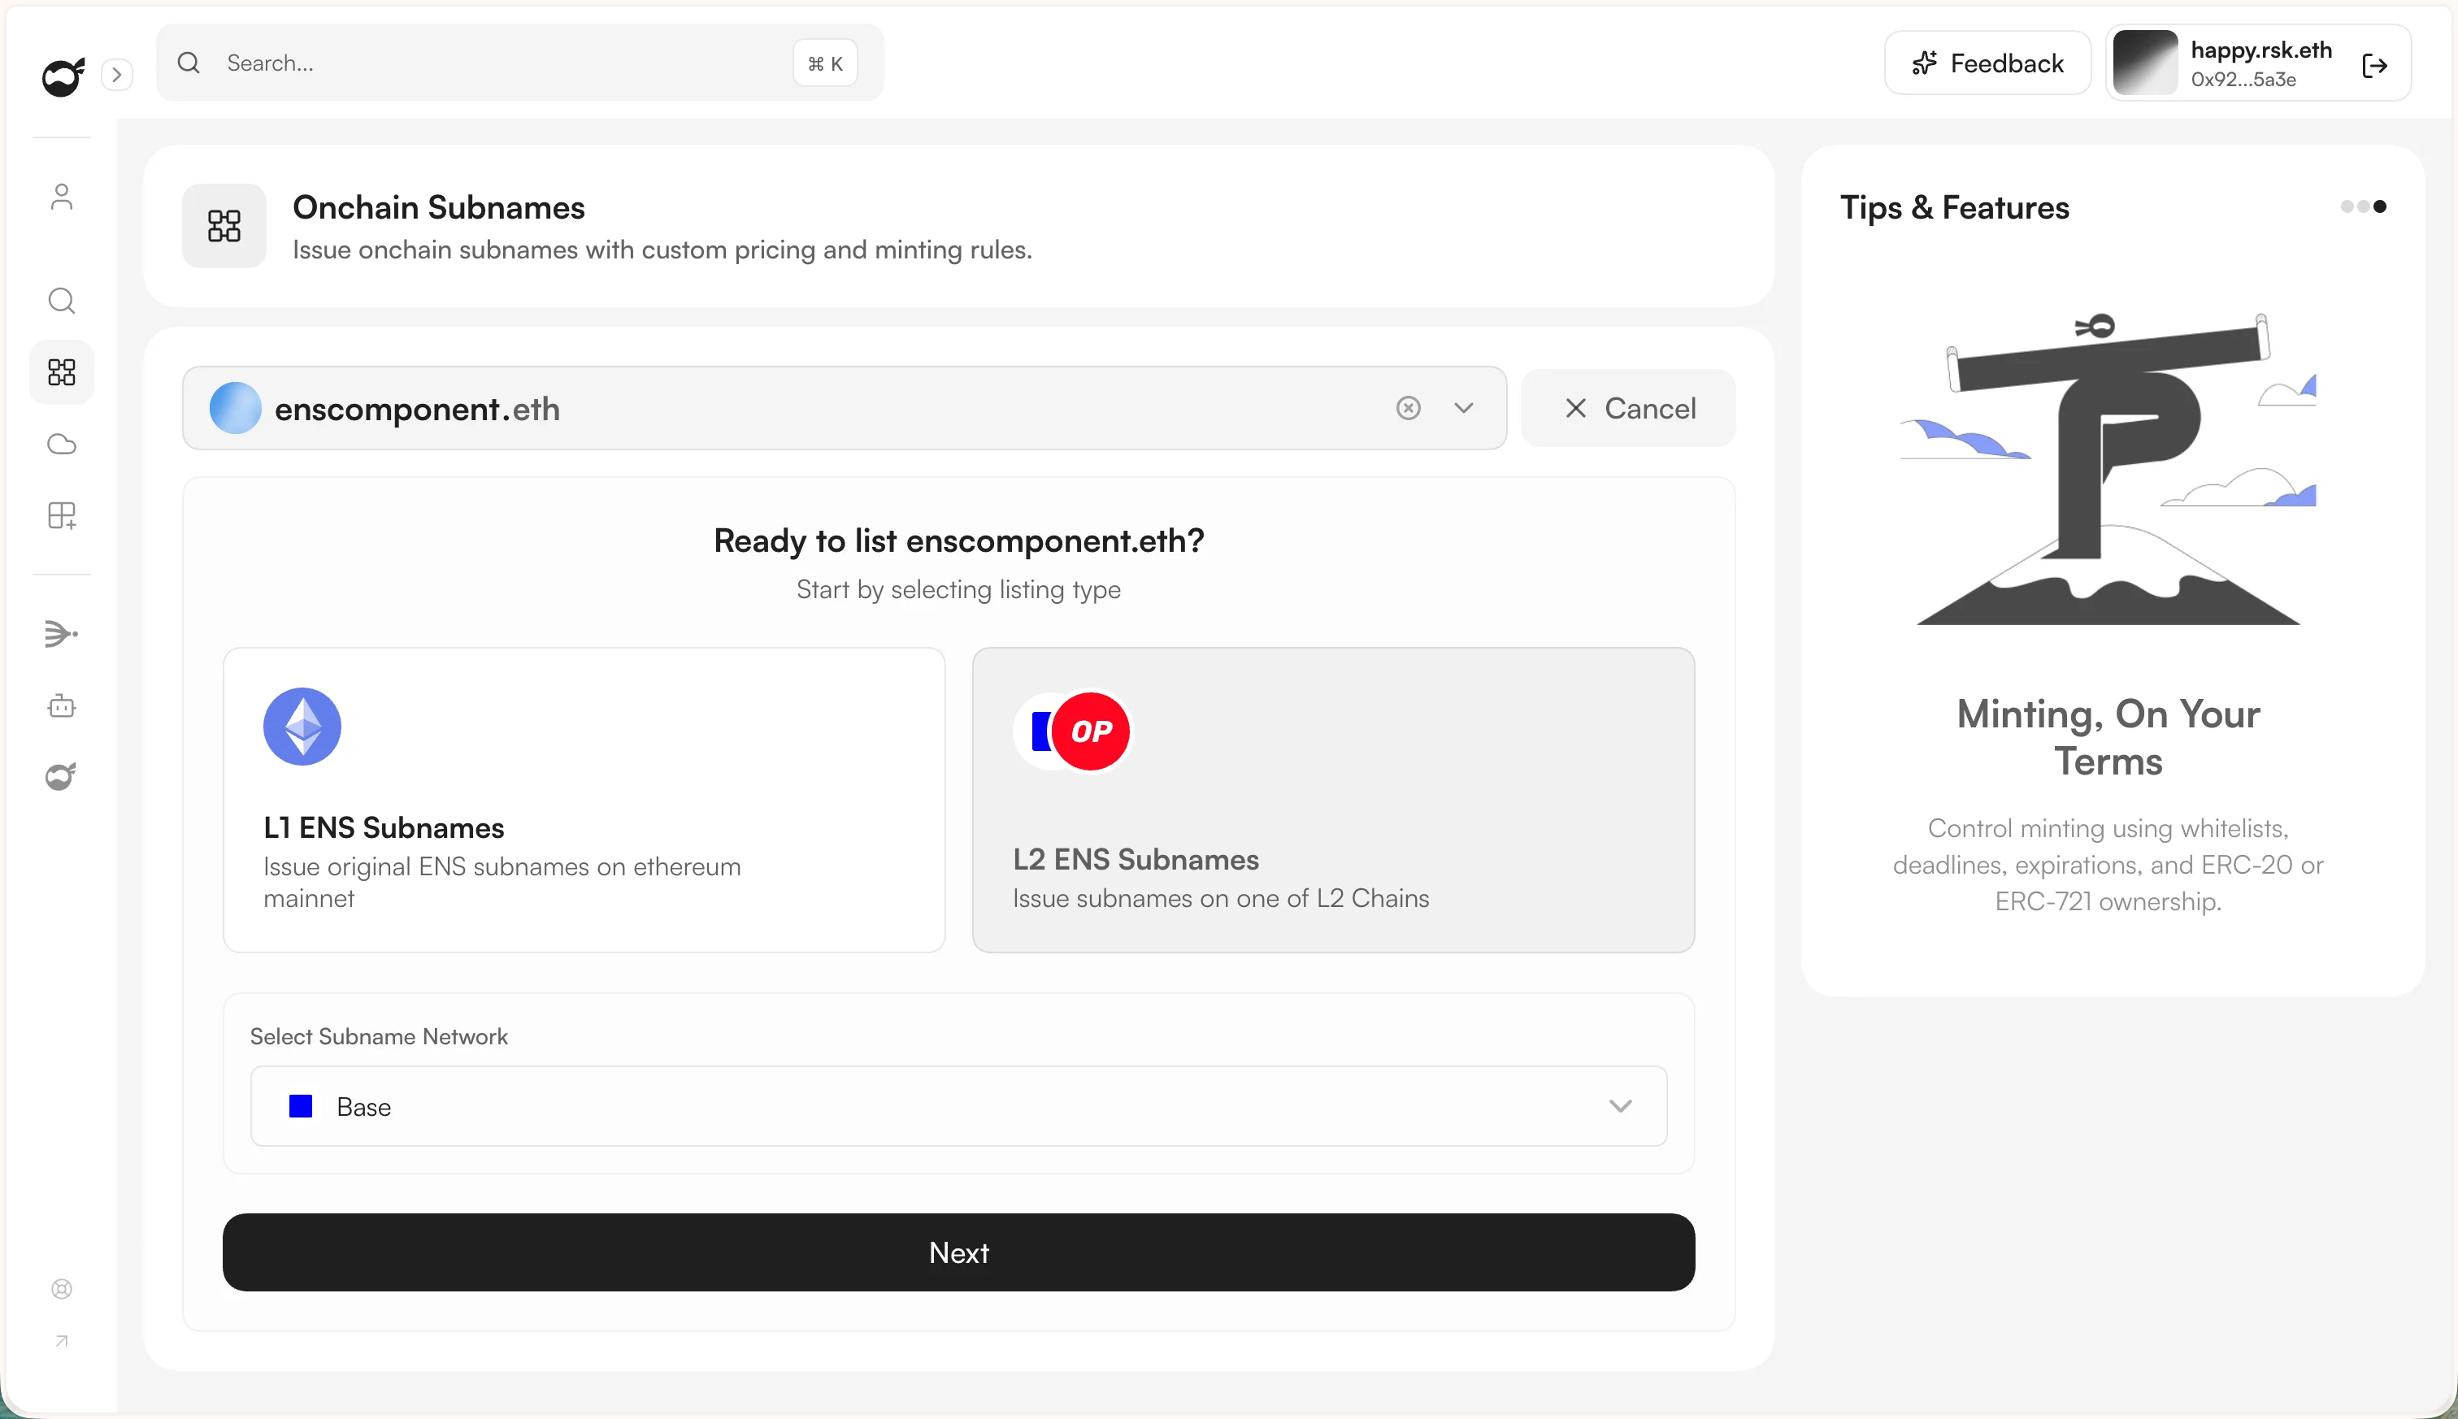The width and height of the screenshot is (2458, 1419).
Task: Click the active third Tips carousel dot
Action: (2380, 206)
